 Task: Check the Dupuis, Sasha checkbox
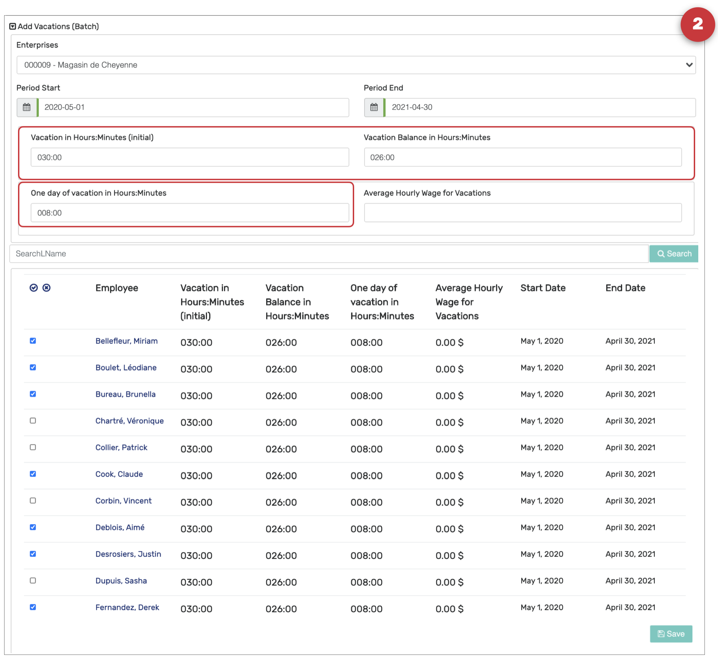[33, 581]
